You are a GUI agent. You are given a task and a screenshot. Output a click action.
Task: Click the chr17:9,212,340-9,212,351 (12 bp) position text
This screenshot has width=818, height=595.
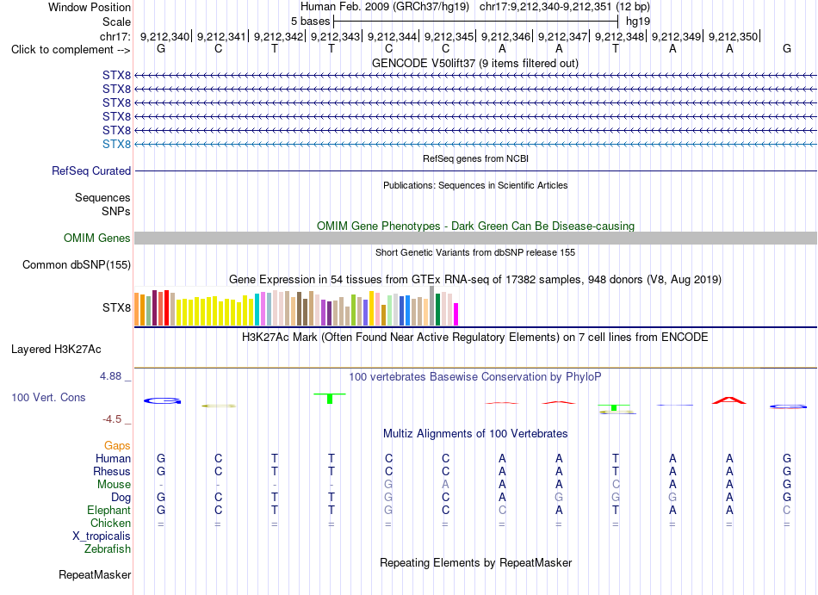(x=565, y=7)
